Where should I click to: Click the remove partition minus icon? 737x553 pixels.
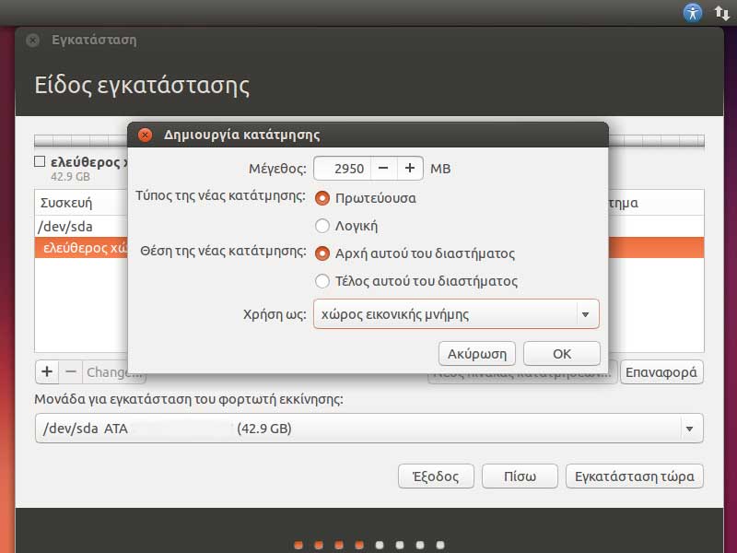click(x=71, y=372)
